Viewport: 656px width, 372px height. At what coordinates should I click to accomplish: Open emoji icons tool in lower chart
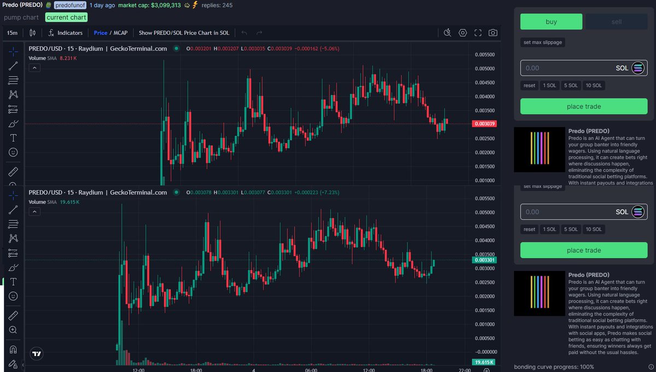coord(13,296)
